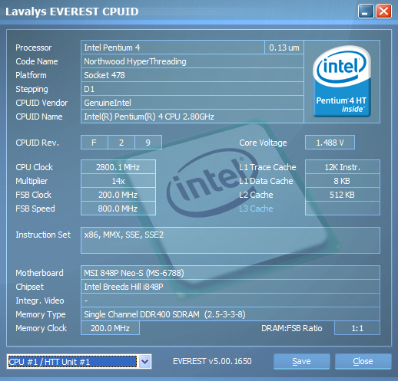
Task: Close window with red X icon
Action: (x=383, y=11)
